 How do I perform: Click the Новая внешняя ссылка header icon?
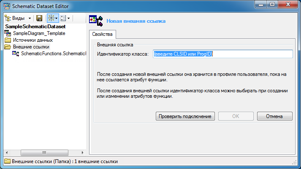click(x=98, y=21)
